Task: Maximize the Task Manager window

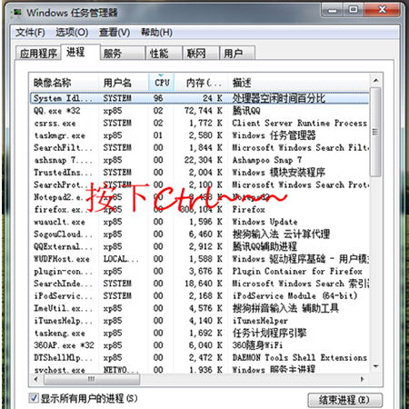Action: tap(354, 10)
